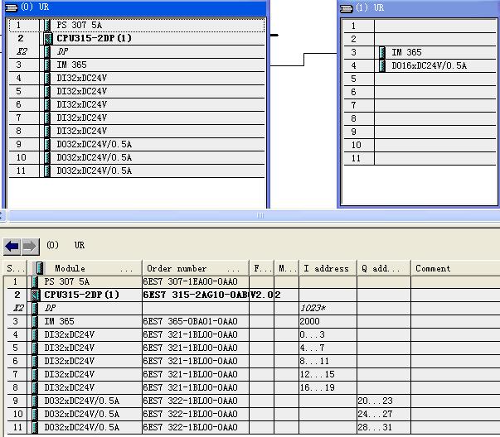
Task: Click the forward arrow navigation button
Action: click(x=31, y=247)
